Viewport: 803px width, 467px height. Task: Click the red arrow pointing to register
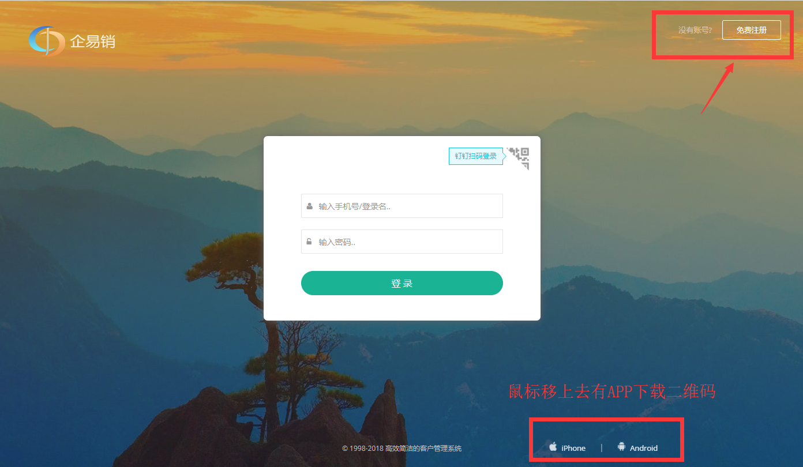point(717,88)
